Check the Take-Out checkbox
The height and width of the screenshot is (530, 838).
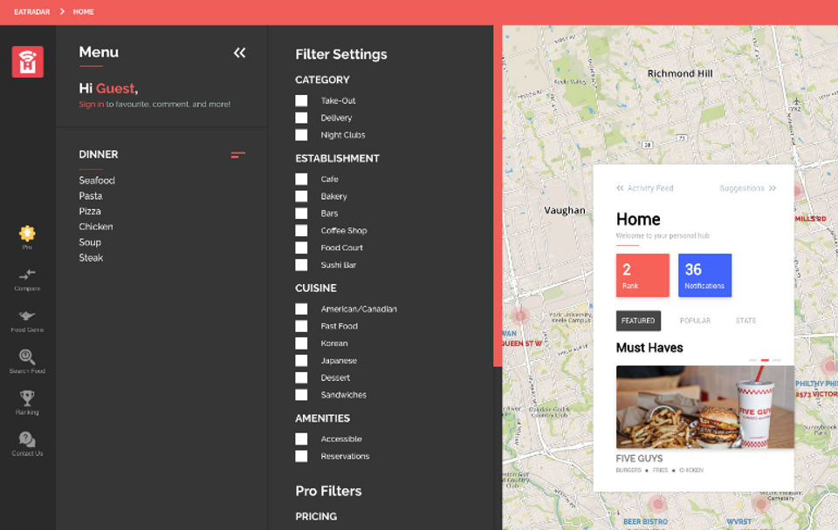point(301,100)
